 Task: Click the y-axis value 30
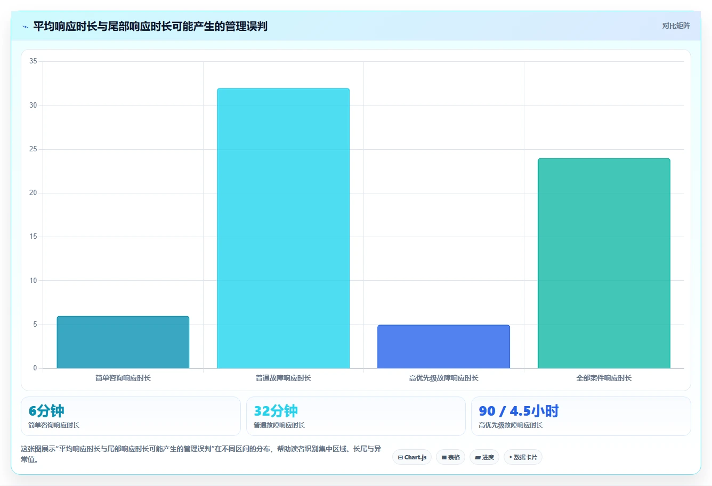pos(33,105)
